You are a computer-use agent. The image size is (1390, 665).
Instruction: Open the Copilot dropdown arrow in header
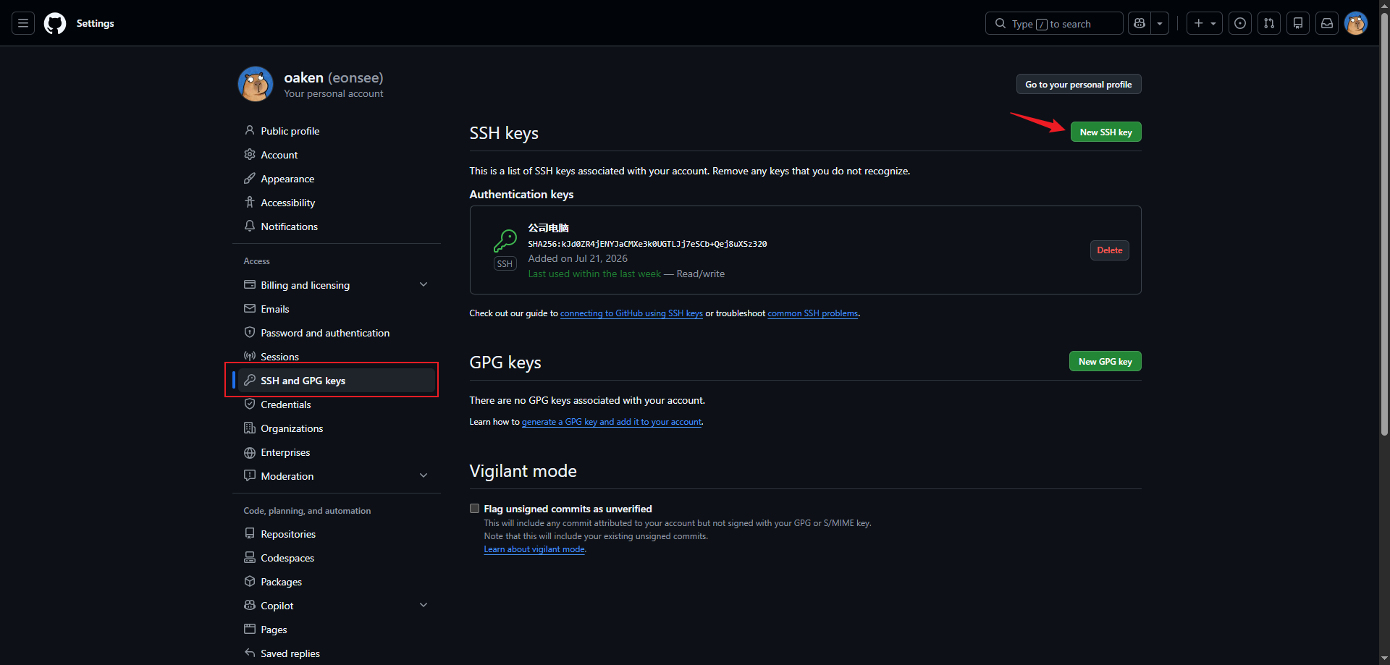click(x=1160, y=23)
